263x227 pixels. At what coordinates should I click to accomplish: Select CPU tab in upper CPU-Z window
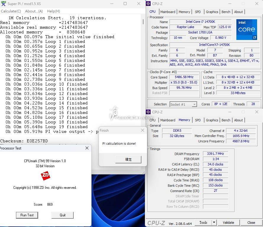152,12
